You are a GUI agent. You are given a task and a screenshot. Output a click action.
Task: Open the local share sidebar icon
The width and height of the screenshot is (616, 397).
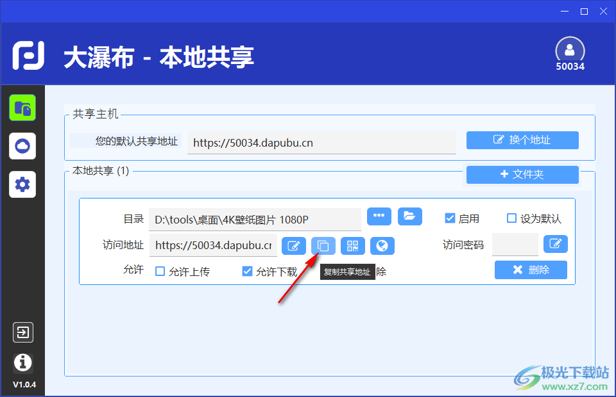click(22, 108)
